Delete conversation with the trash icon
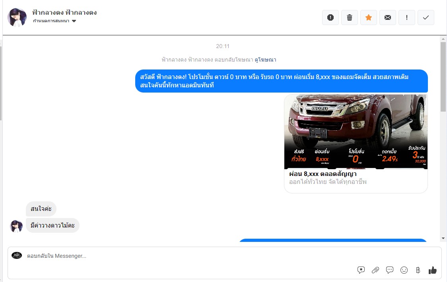Image resolution: width=447 pixels, height=282 pixels. (350, 17)
